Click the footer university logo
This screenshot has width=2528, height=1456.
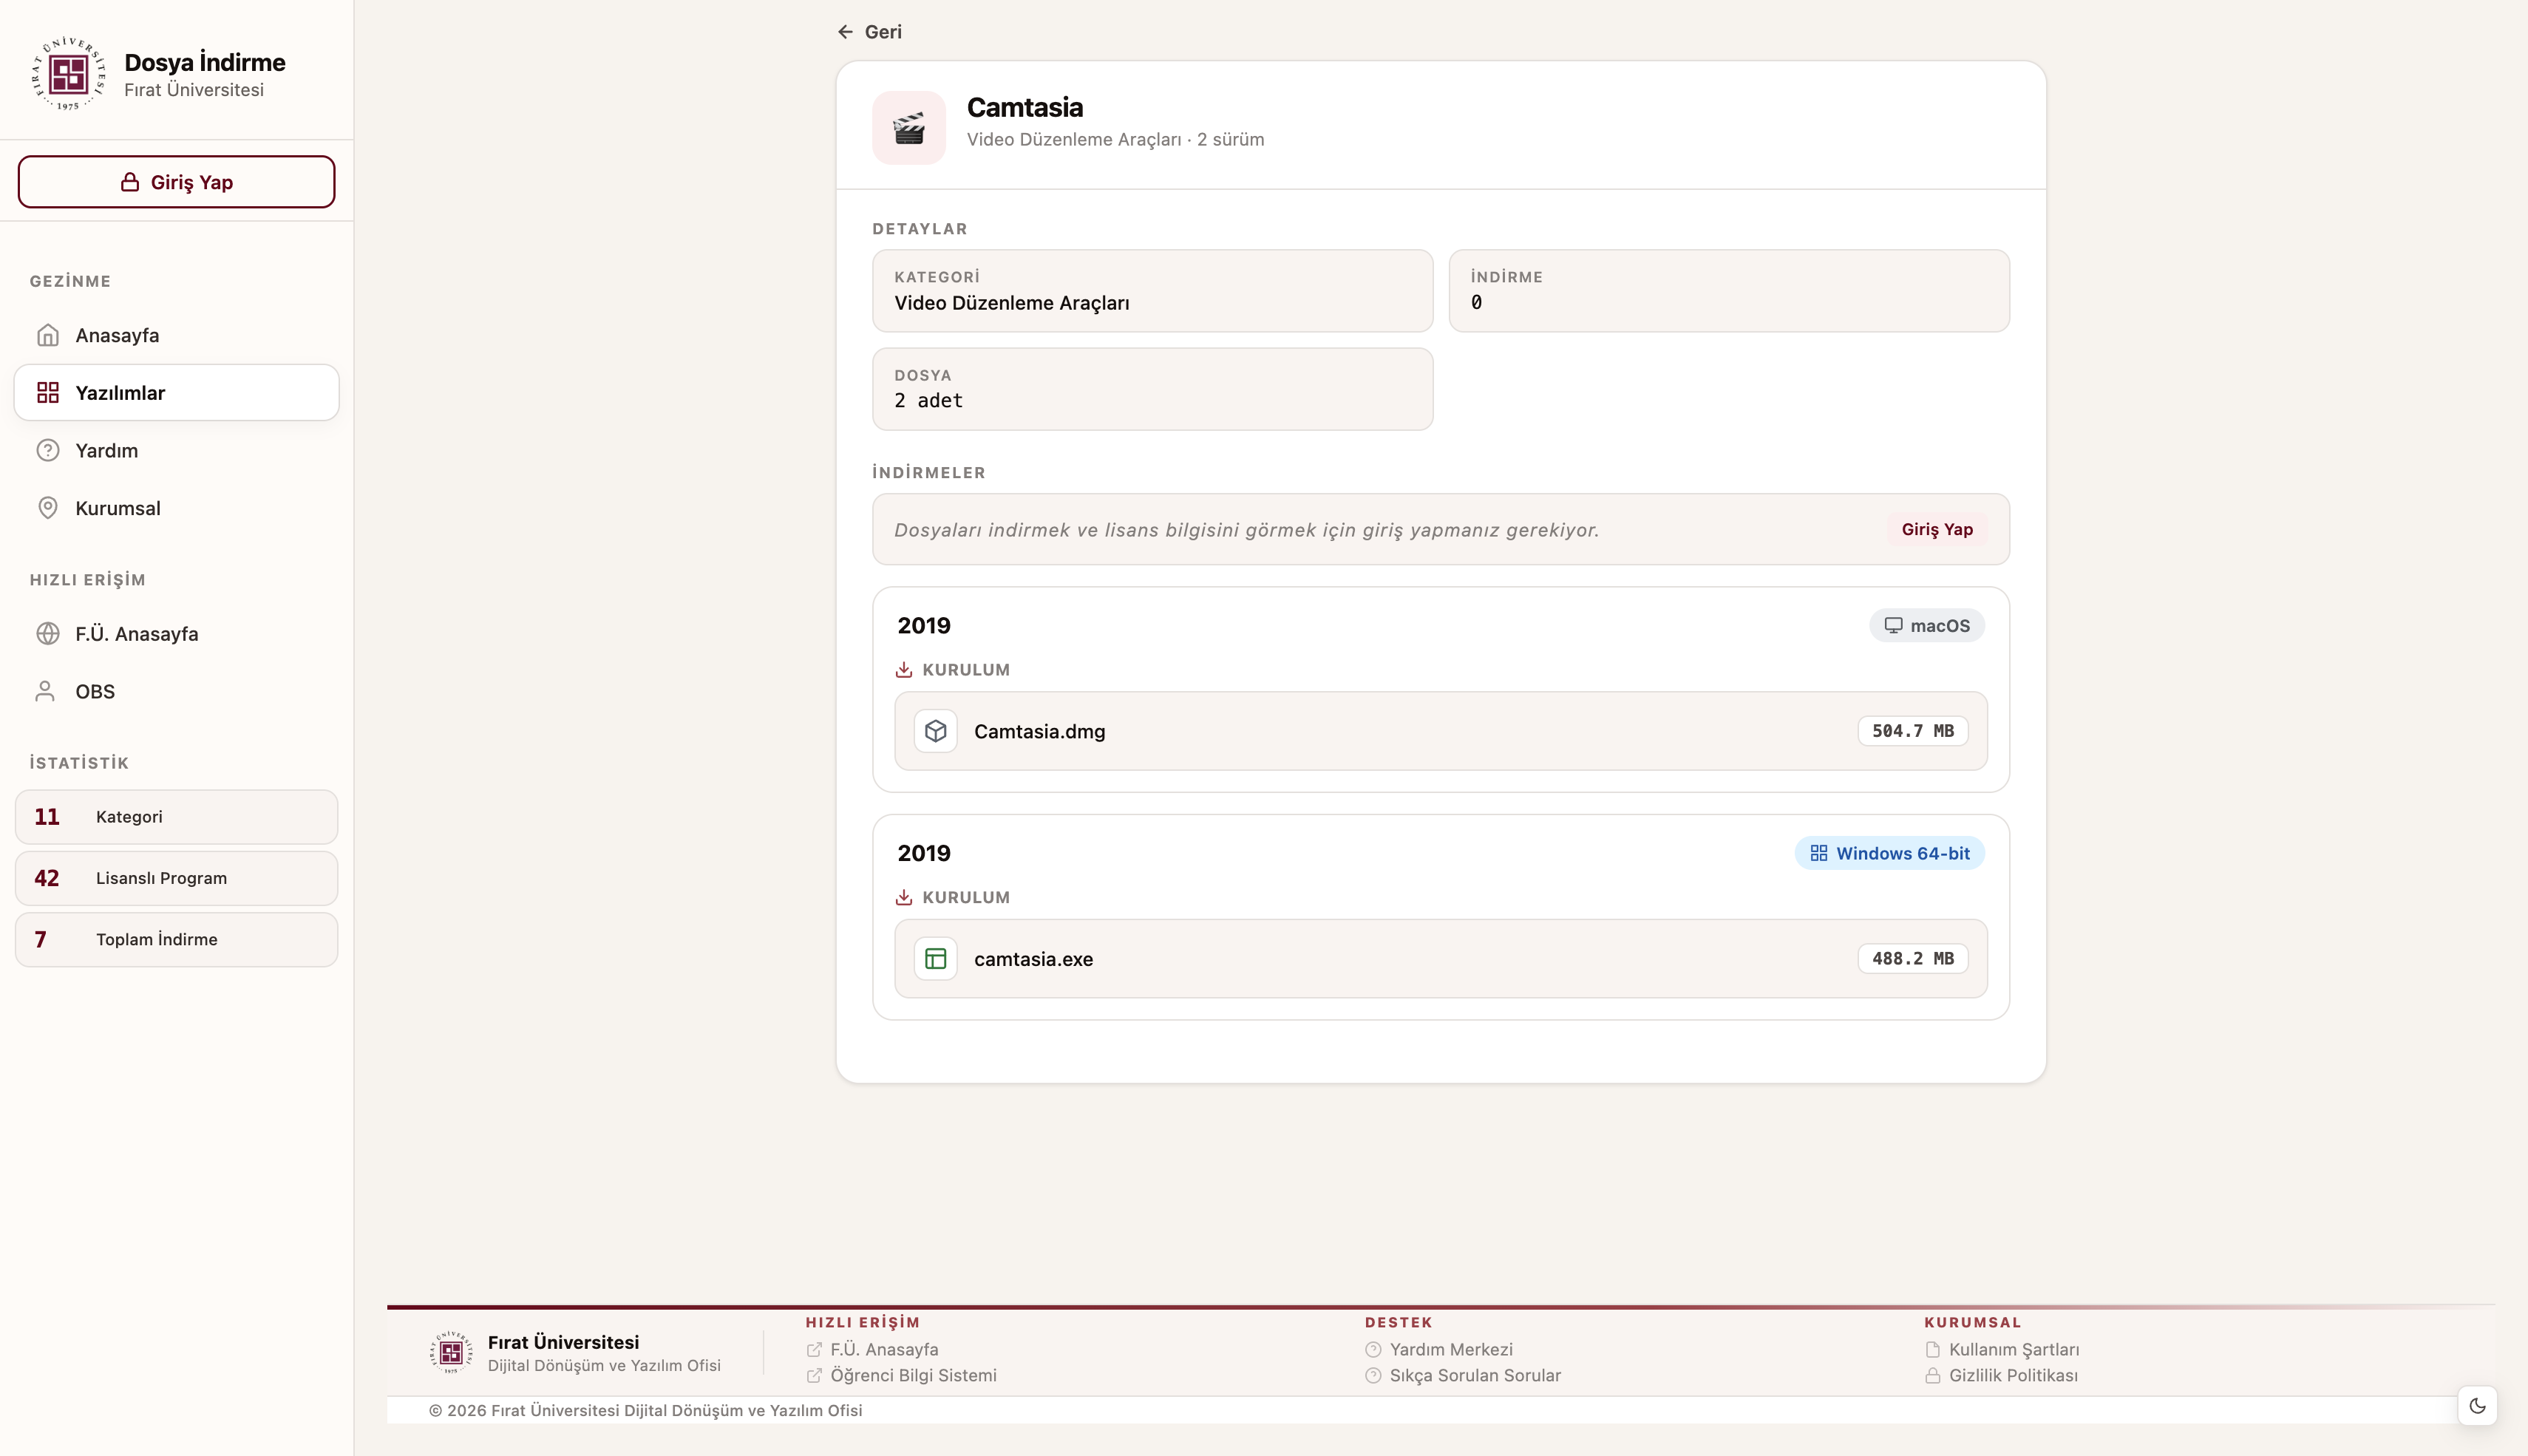[x=451, y=1352]
